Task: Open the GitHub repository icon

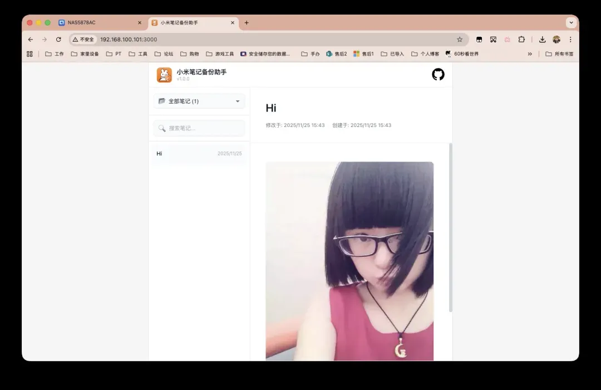Action: [x=439, y=74]
